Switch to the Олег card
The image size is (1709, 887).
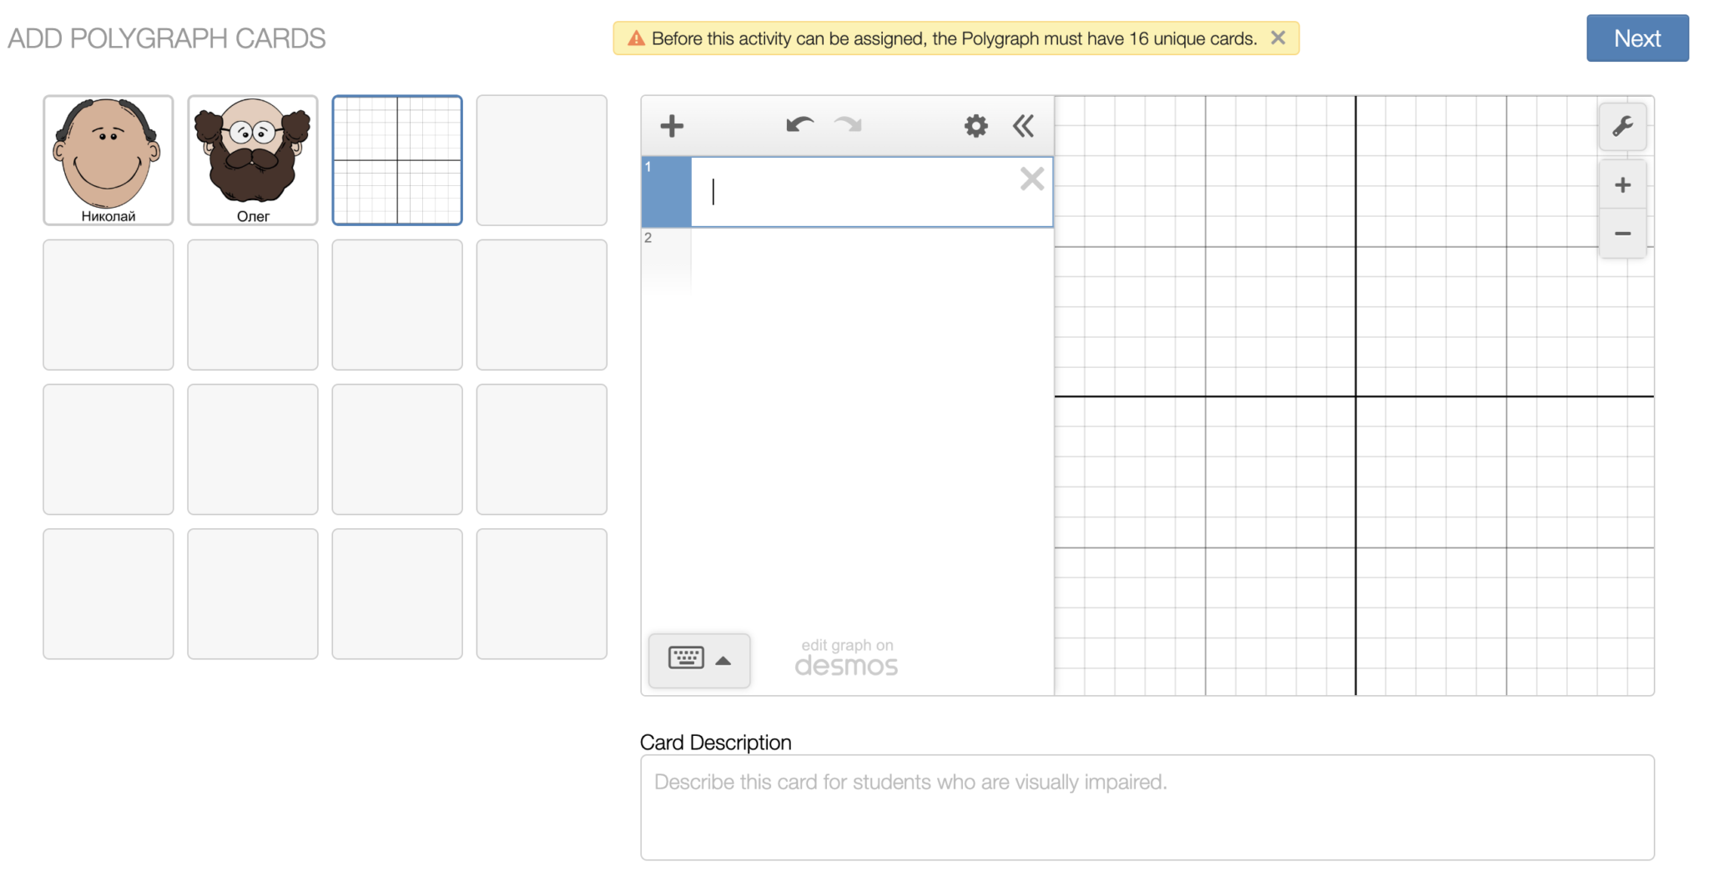coord(252,160)
